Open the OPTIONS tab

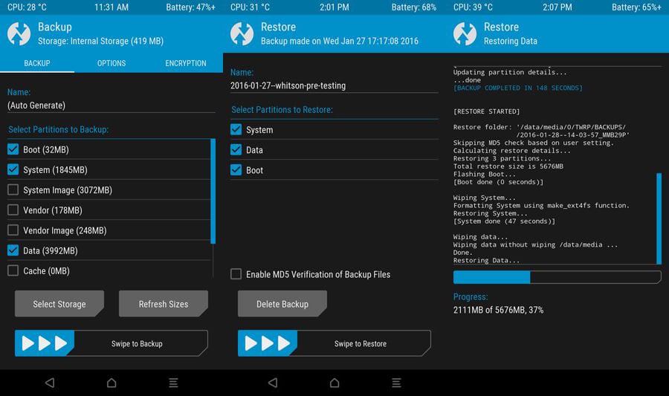coord(111,63)
